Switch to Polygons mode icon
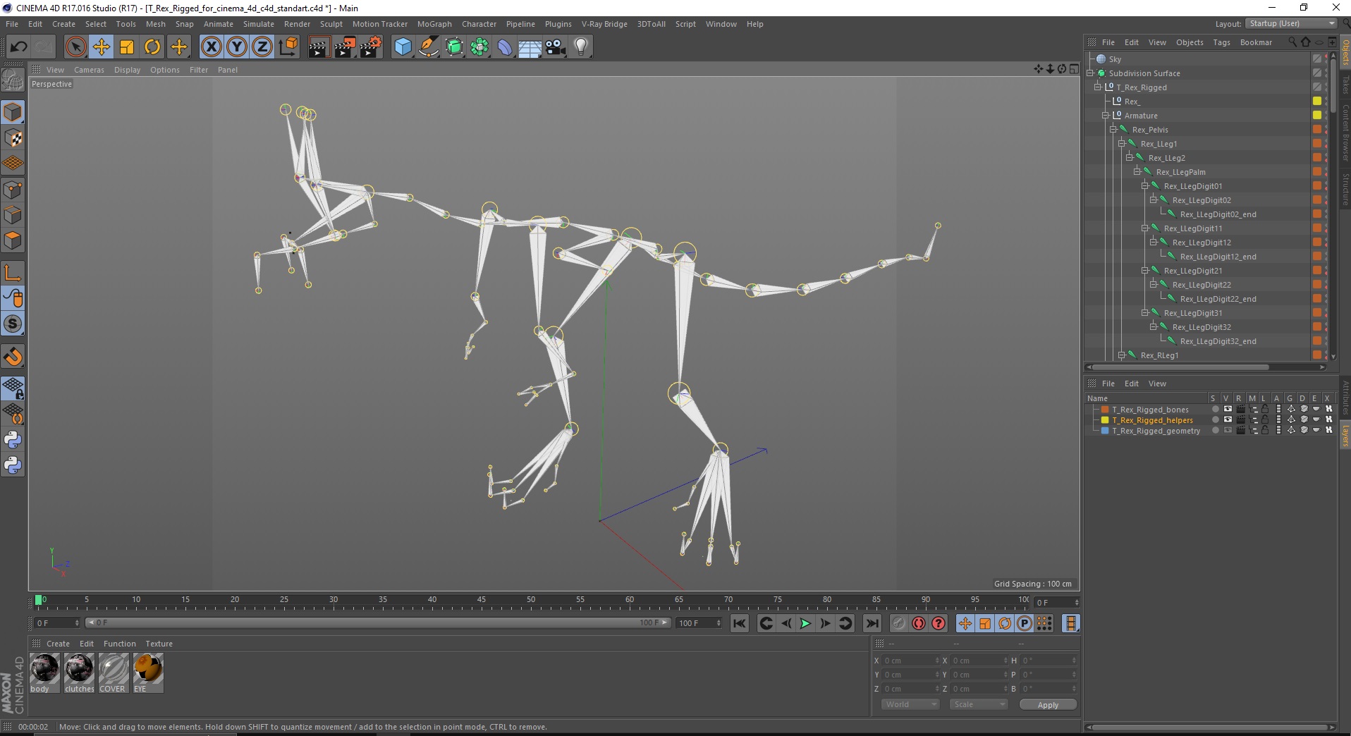 point(13,240)
